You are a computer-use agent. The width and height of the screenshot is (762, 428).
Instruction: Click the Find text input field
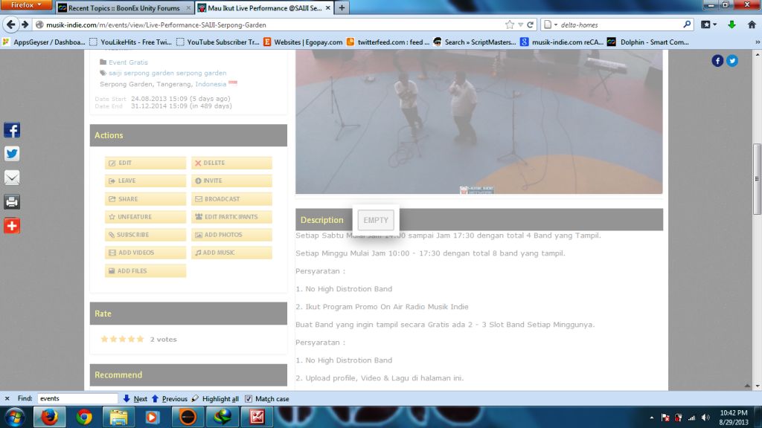77,399
